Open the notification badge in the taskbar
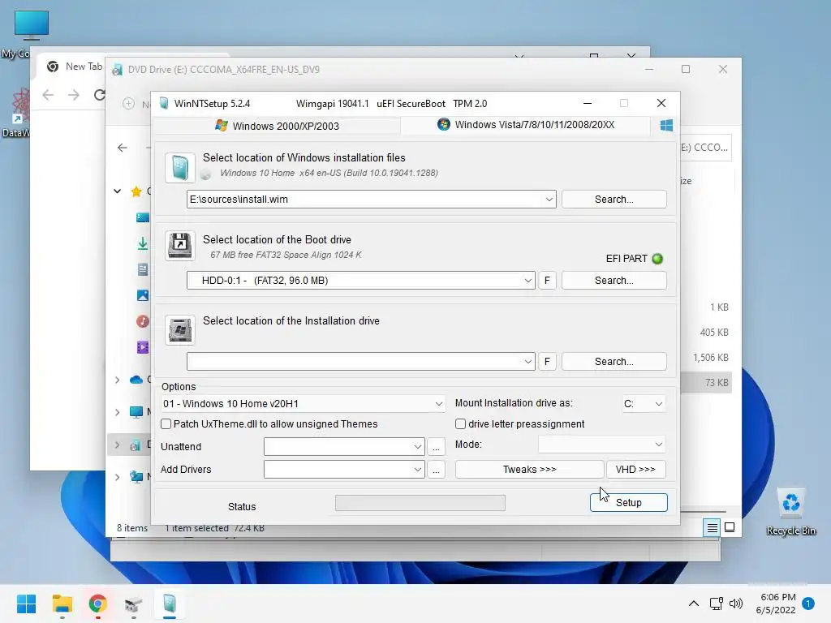831x623 pixels. (x=808, y=604)
